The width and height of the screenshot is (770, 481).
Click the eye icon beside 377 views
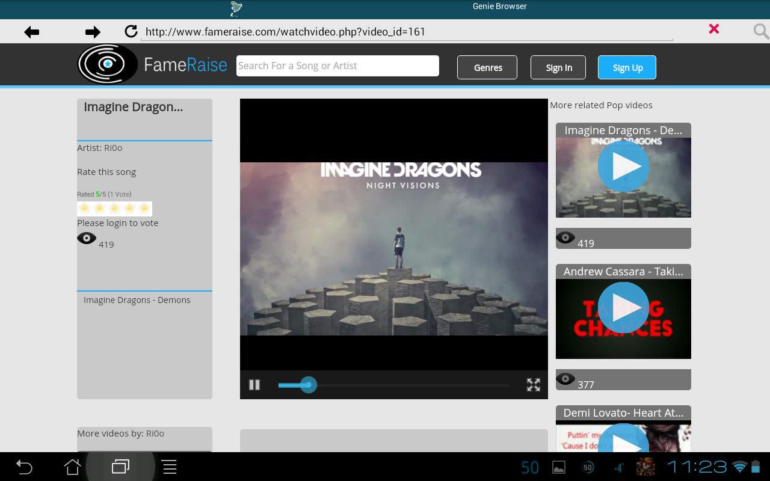565,379
